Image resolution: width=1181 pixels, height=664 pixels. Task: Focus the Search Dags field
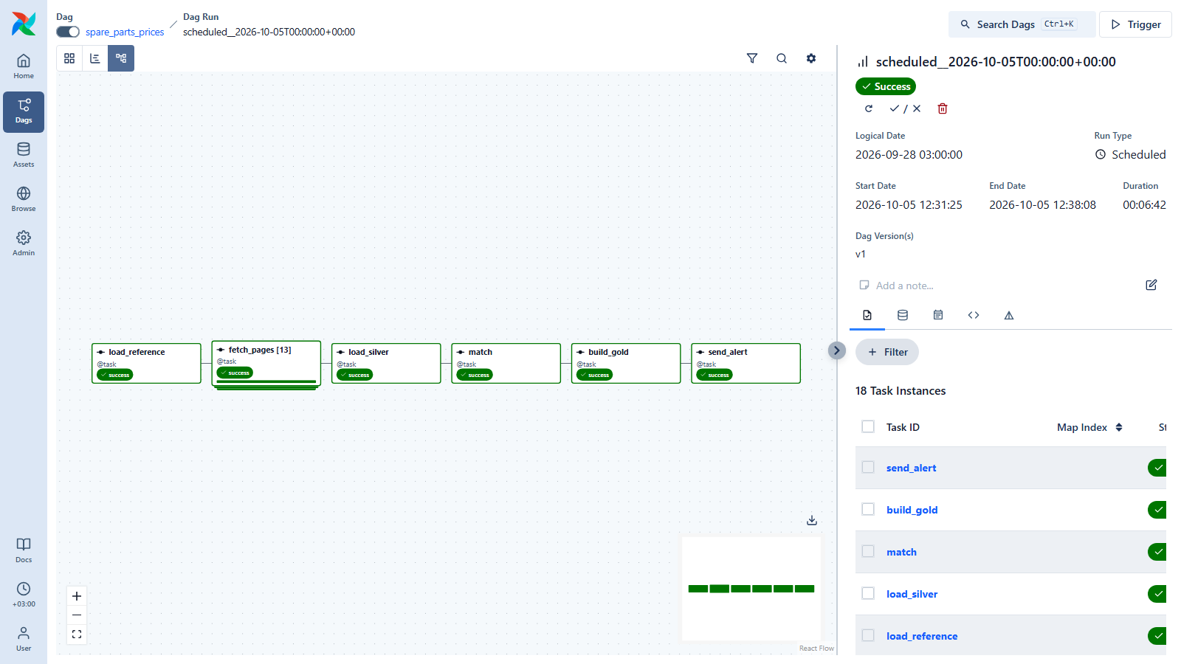tap(1022, 24)
